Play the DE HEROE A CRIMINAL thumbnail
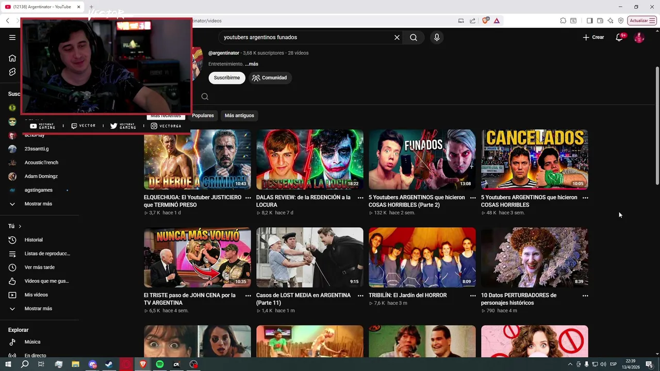 (x=197, y=160)
